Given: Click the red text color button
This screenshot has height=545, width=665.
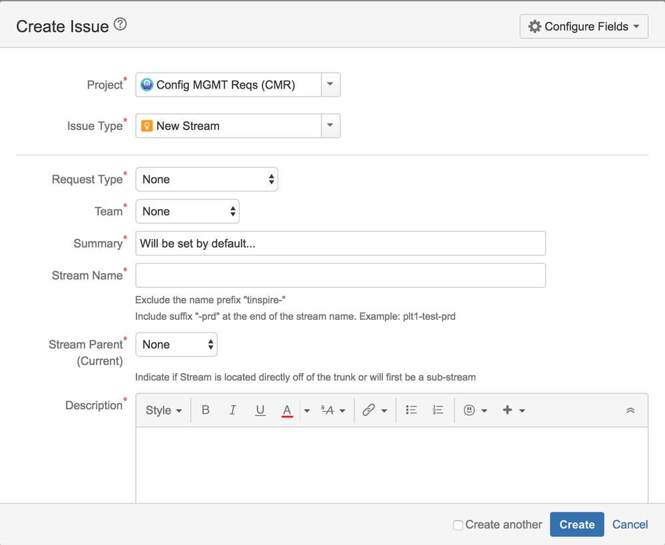Looking at the screenshot, I should pyautogui.click(x=287, y=410).
